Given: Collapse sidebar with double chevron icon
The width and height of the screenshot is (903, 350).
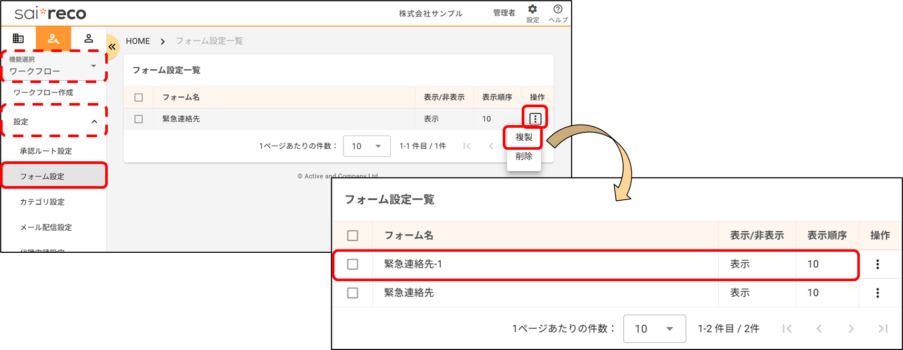Looking at the screenshot, I should [x=112, y=47].
